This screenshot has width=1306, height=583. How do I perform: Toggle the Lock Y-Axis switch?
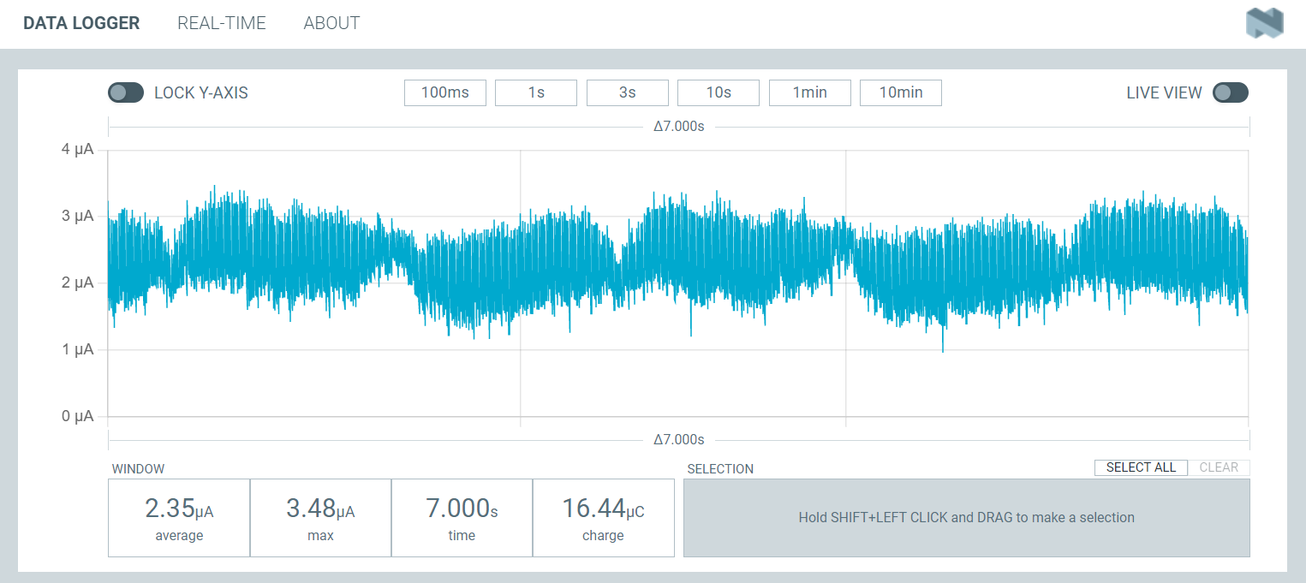tap(126, 92)
